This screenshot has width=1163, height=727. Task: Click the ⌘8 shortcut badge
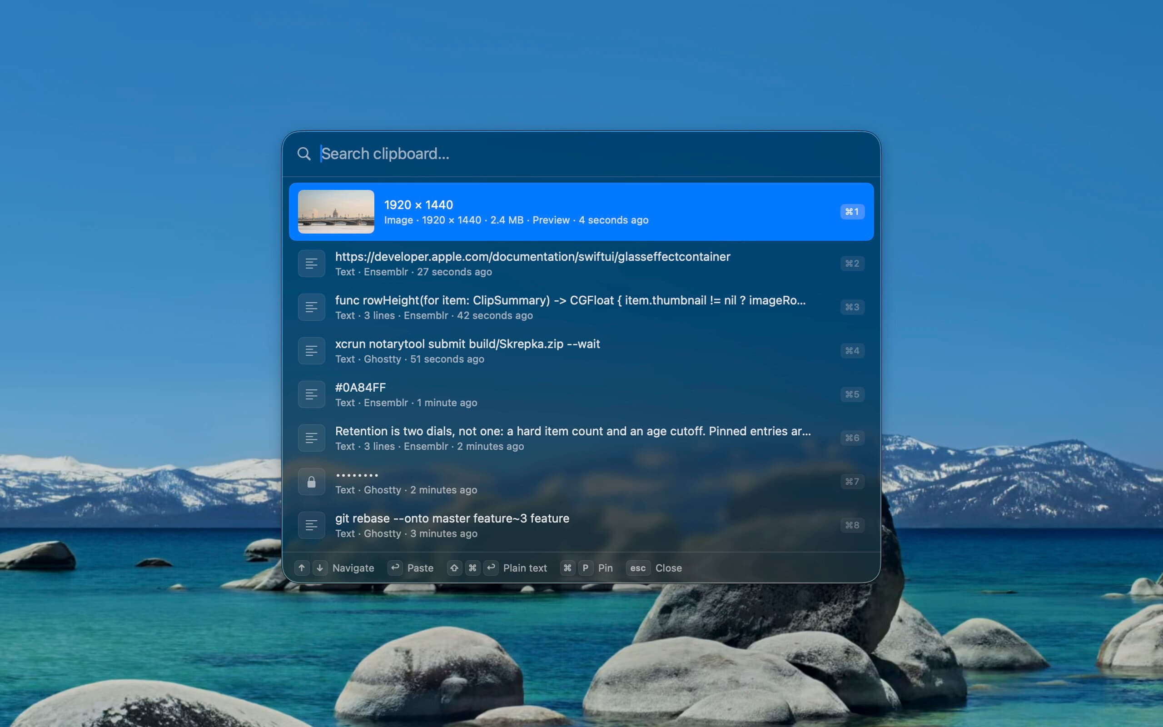pos(852,526)
